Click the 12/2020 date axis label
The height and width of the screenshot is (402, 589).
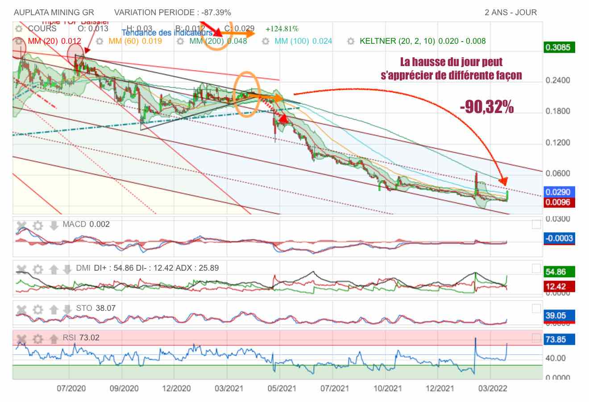point(176,388)
